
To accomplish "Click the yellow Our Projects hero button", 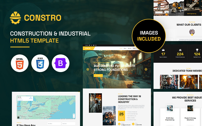I will click(x=98, y=75).
